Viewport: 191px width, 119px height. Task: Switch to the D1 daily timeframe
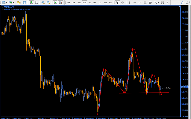(x=100, y=3)
